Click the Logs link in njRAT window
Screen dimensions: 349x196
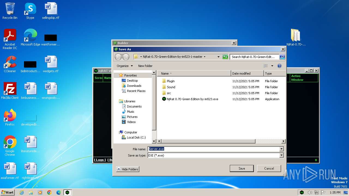(100, 160)
